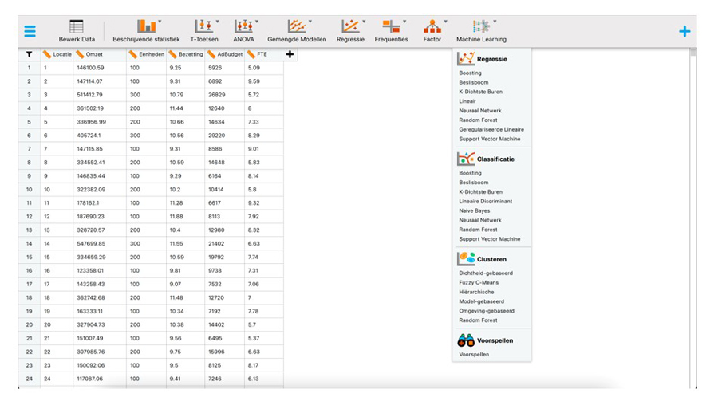Choose Support Vector Machine under Classificatie
Viewport: 718px width, 405px height.
pos(489,239)
